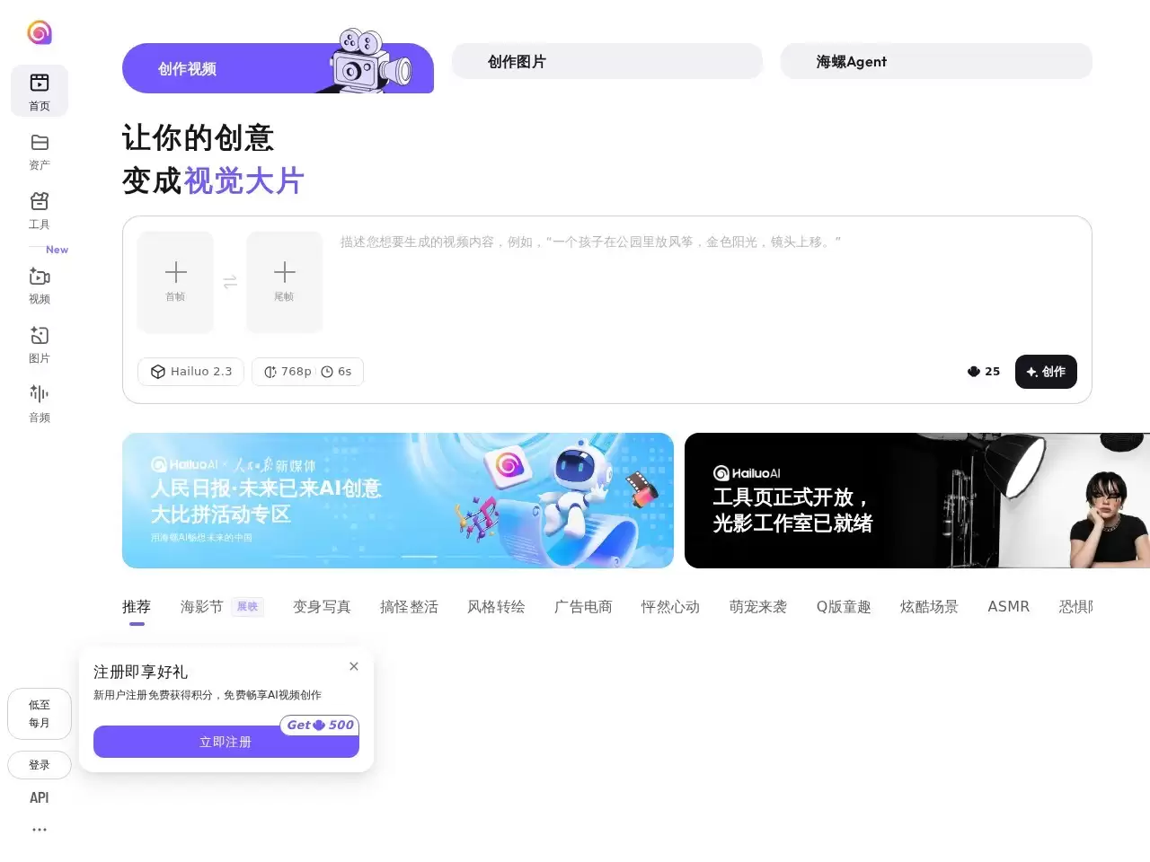Select the 搞怪整活 category tab
This screenshot has width=1150, height=862.
point(409,607)
